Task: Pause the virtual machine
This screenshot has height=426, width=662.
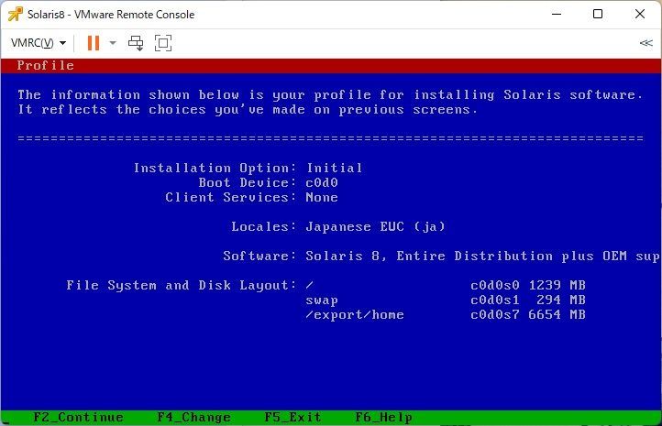Action: (x=94, y=43)
